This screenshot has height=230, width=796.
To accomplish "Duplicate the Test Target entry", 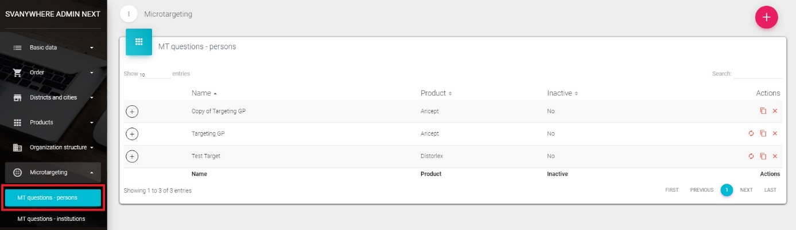I will (763, 156).
